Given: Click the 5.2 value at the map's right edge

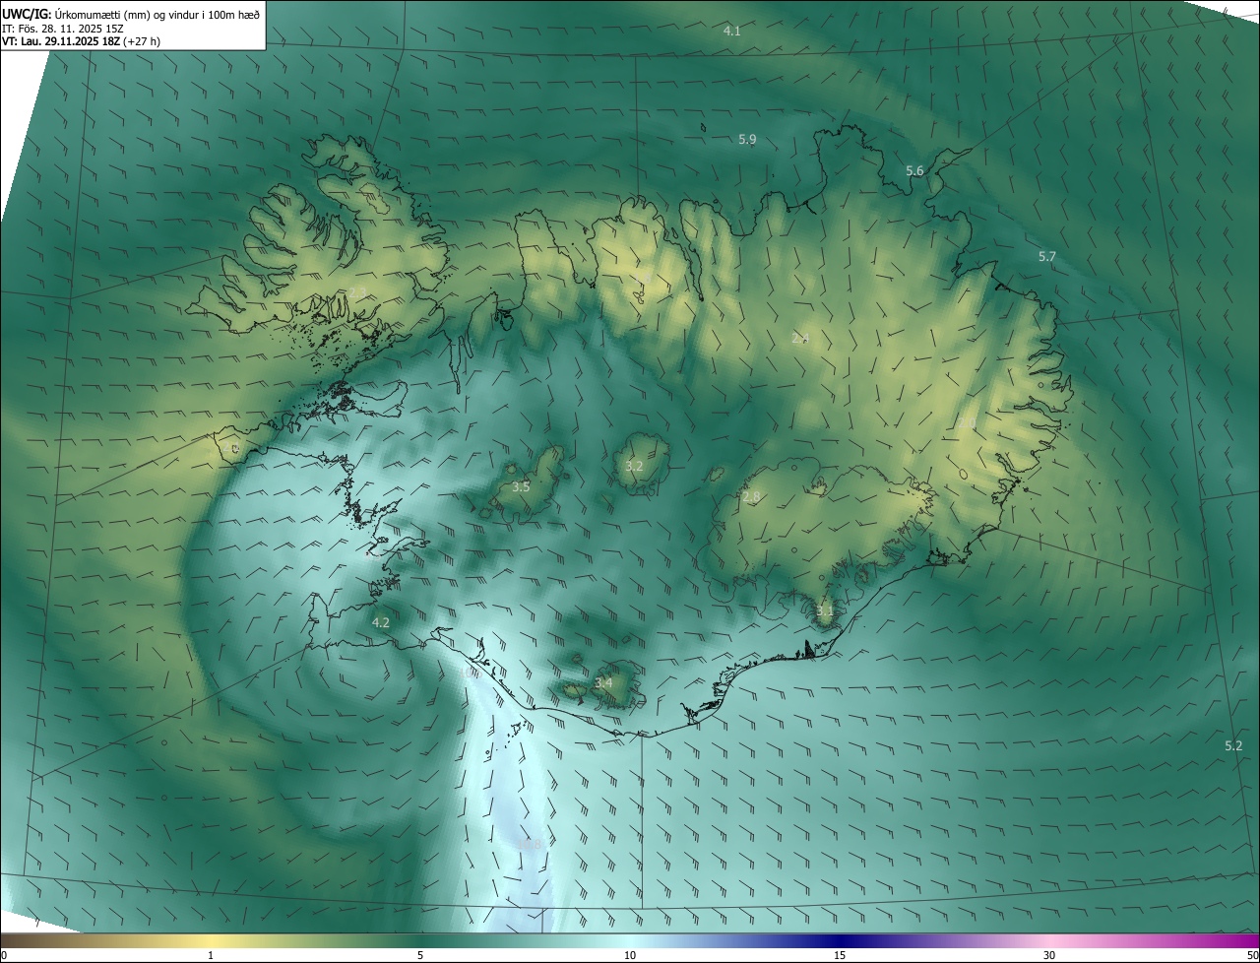Looking at the screenshot, I should 1233,746.
